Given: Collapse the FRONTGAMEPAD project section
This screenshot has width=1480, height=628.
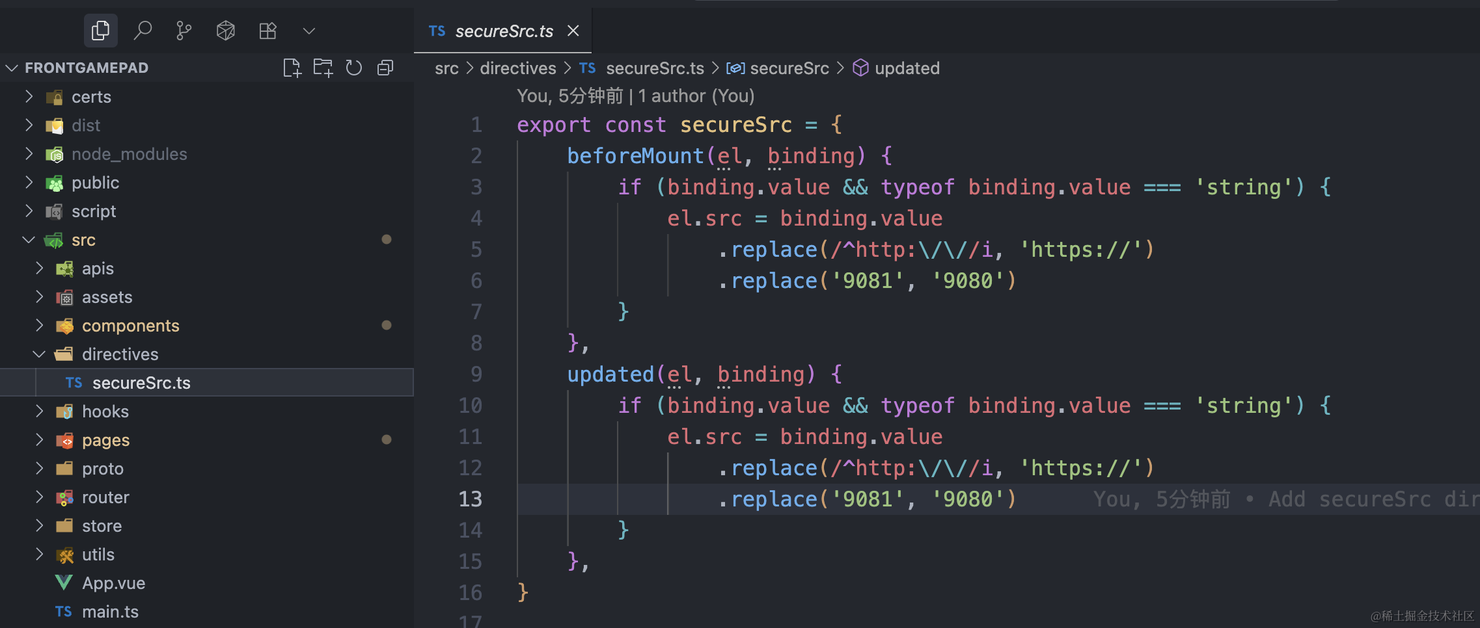Looking at the screenshot, I should tap(12, 68).
